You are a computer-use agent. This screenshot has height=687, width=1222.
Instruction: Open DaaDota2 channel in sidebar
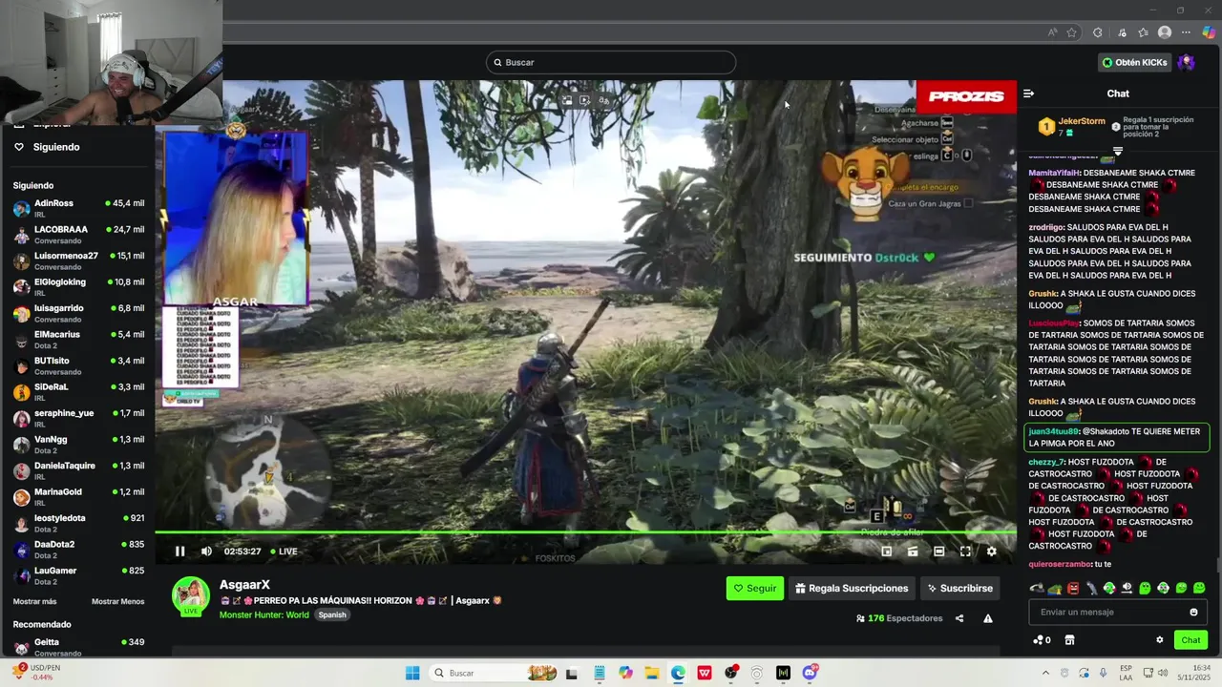pos(78,550)
